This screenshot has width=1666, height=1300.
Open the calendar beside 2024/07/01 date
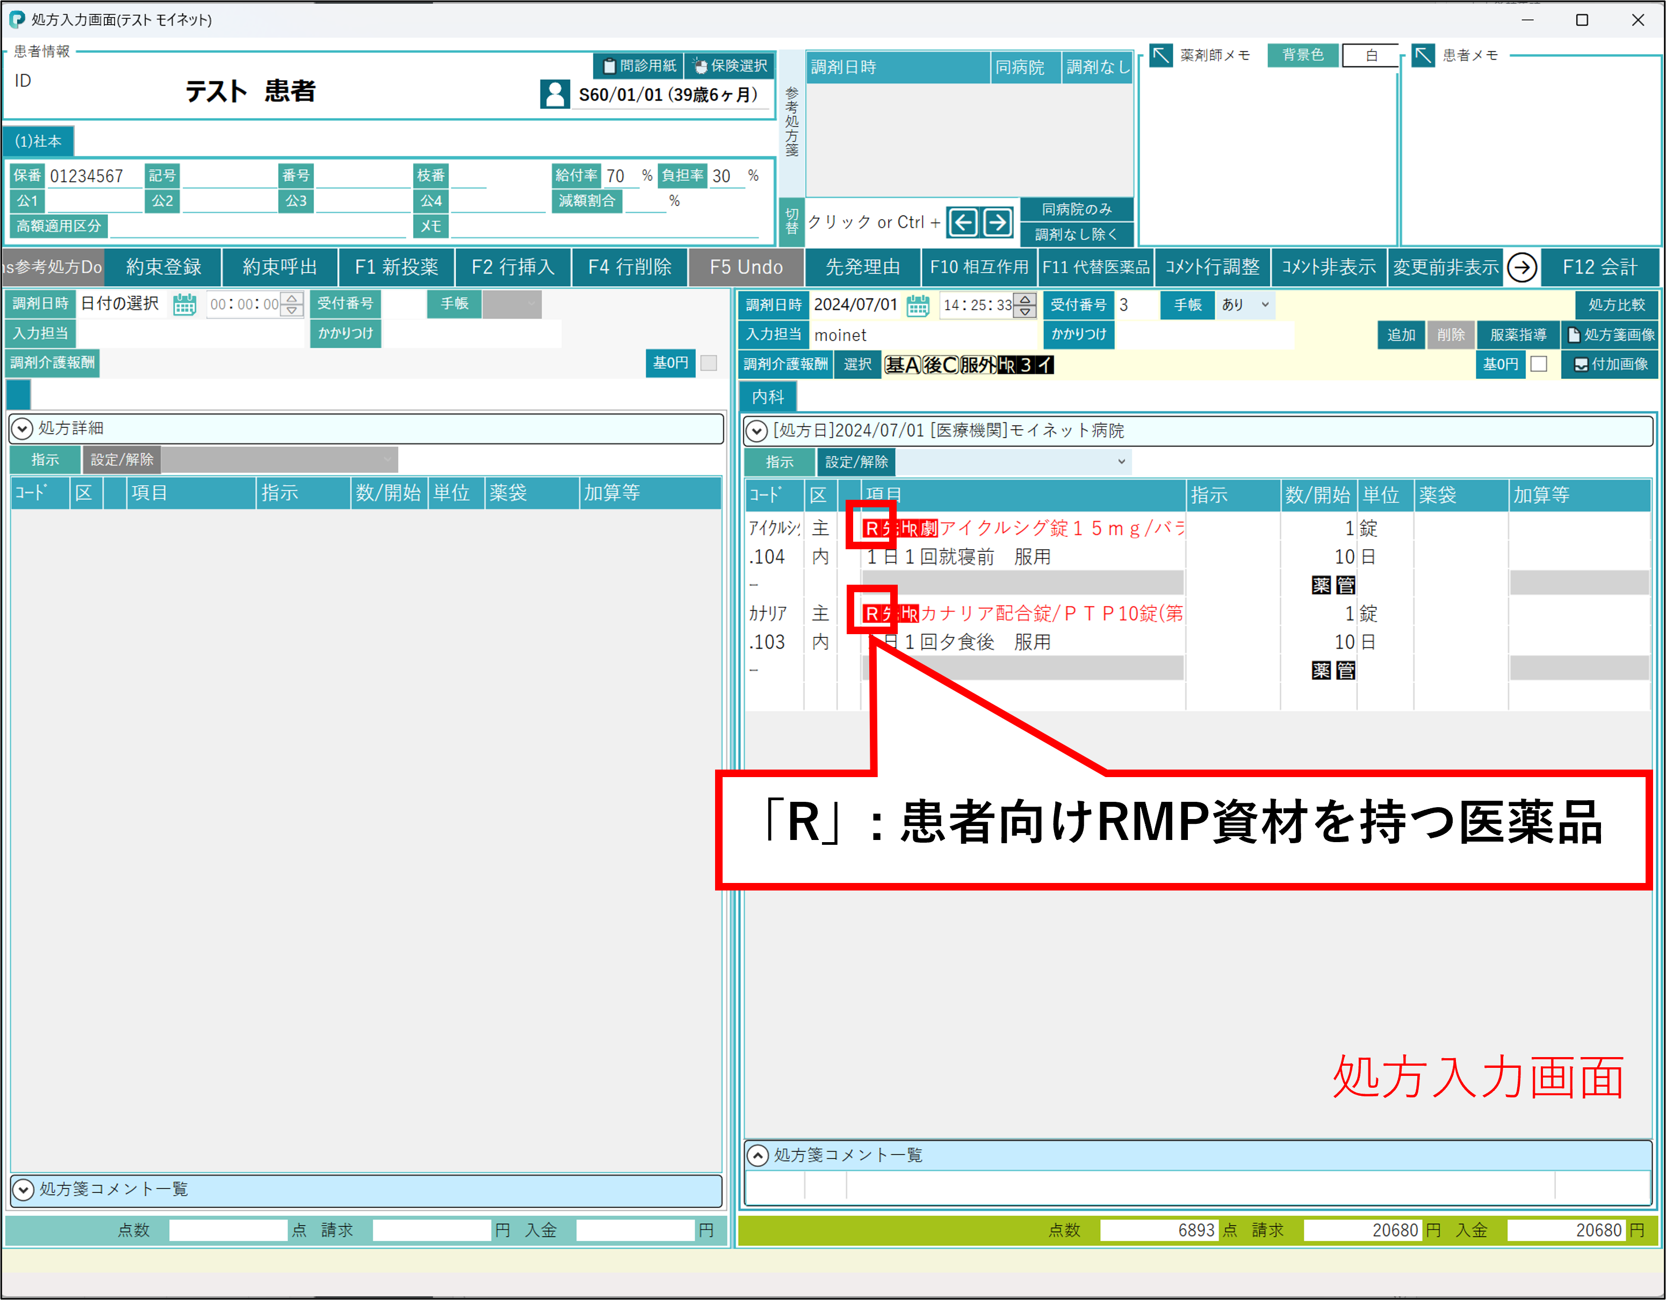click(x=918, y=306)
